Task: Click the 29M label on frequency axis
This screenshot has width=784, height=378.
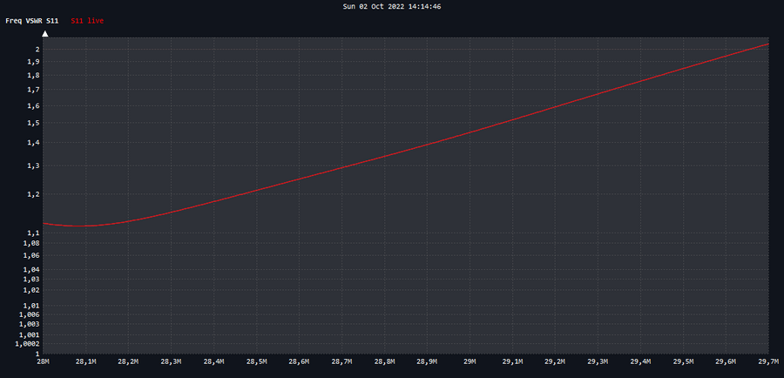Action: 470,361
